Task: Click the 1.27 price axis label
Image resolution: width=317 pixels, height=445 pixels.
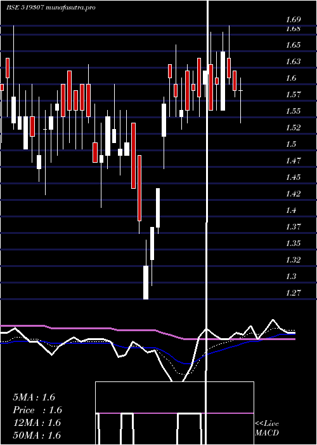Action: pyautogui.click(x=293, y=292)
